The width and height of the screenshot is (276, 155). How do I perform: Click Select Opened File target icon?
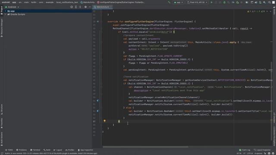click(72, 7)
